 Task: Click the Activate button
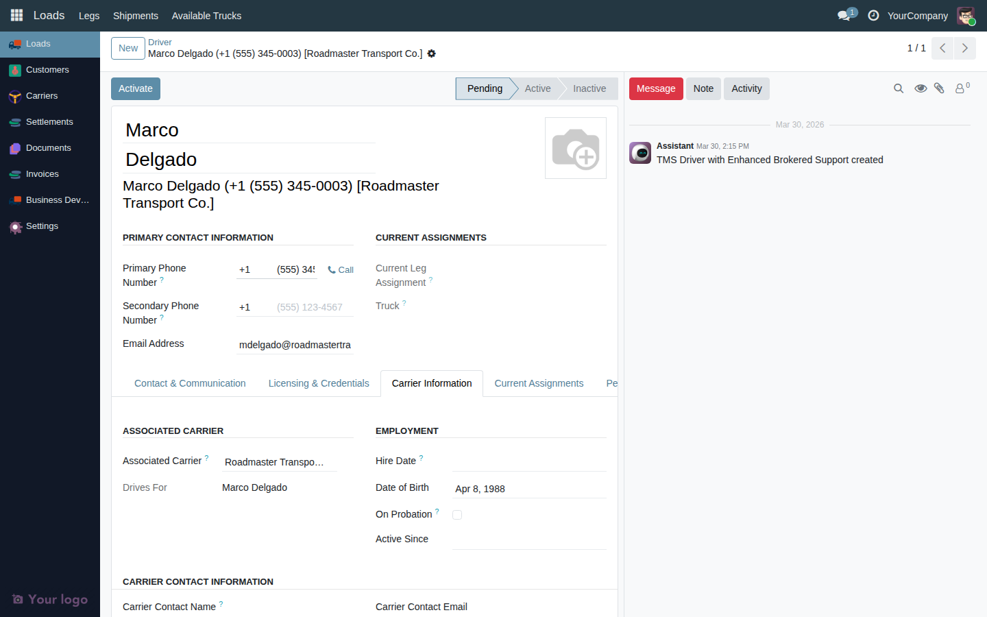coord(136,88)
